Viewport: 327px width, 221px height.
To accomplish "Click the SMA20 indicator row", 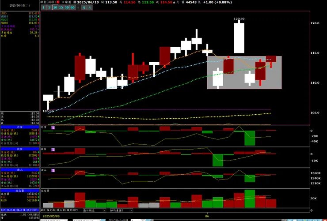I will pos(20,20).
